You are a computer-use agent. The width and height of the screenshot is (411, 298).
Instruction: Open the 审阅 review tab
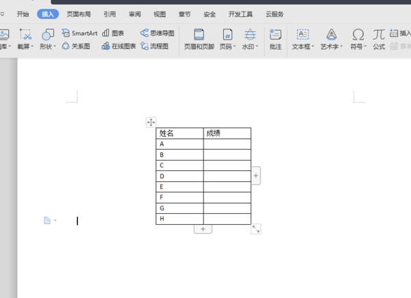pyautogui.click(x=135, y=14)
